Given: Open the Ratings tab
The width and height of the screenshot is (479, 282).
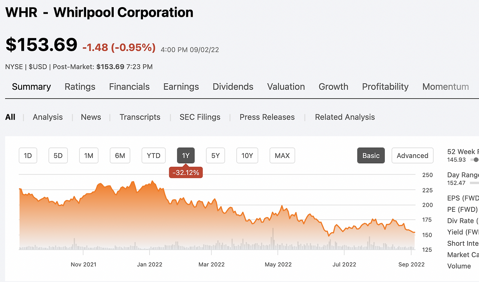Looking at the screenshot, I should 80,87.
